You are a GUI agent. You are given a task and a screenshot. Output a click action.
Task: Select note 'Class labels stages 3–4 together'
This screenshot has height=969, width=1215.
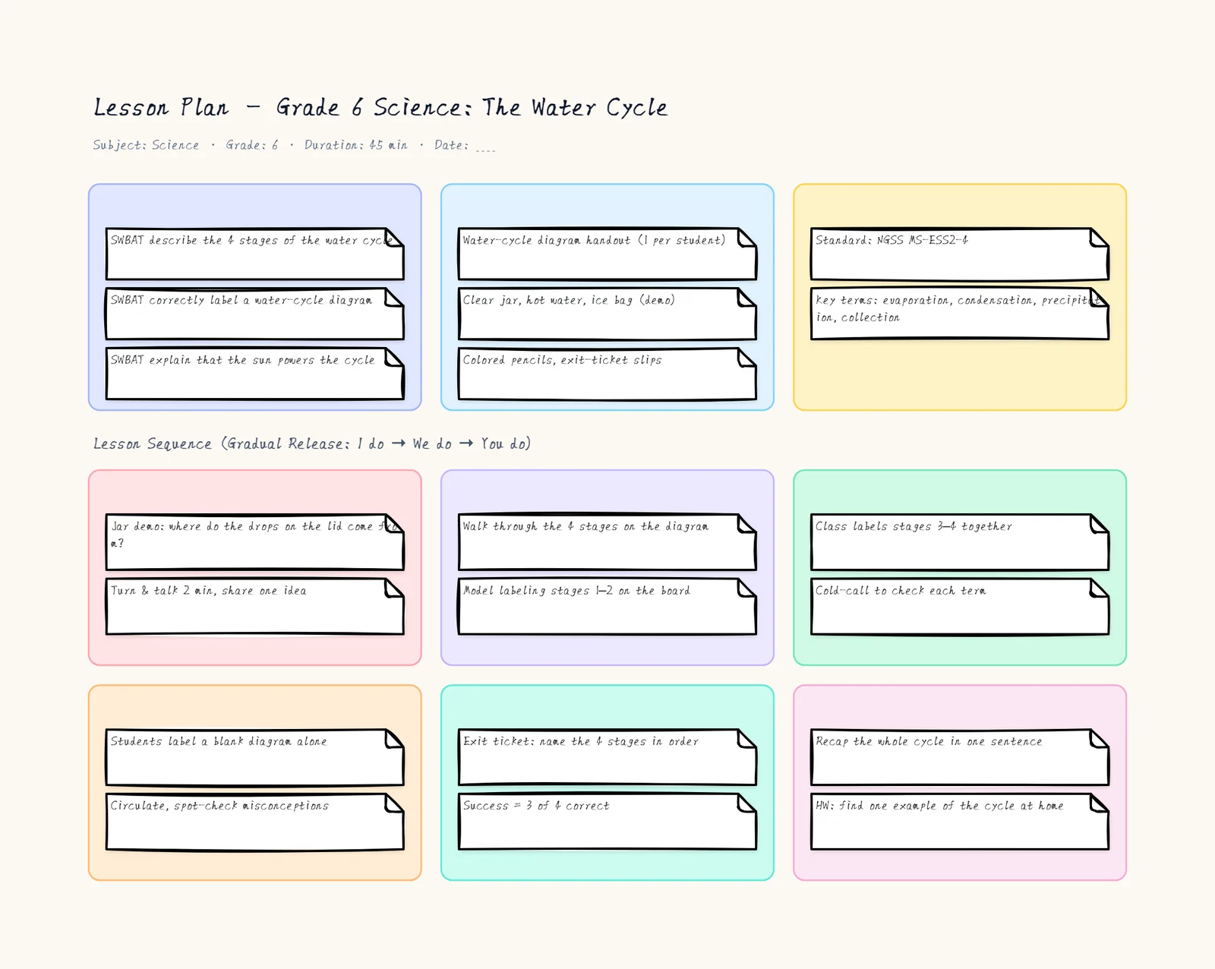point(960,542)
